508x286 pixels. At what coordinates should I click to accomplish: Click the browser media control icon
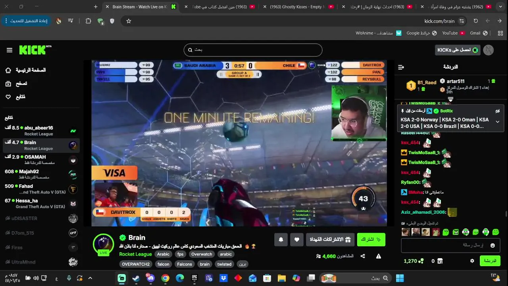click(x=71, y=21)
